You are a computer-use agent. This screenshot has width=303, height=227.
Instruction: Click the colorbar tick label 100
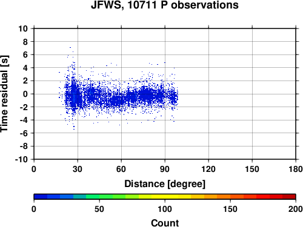click(165, 209)
